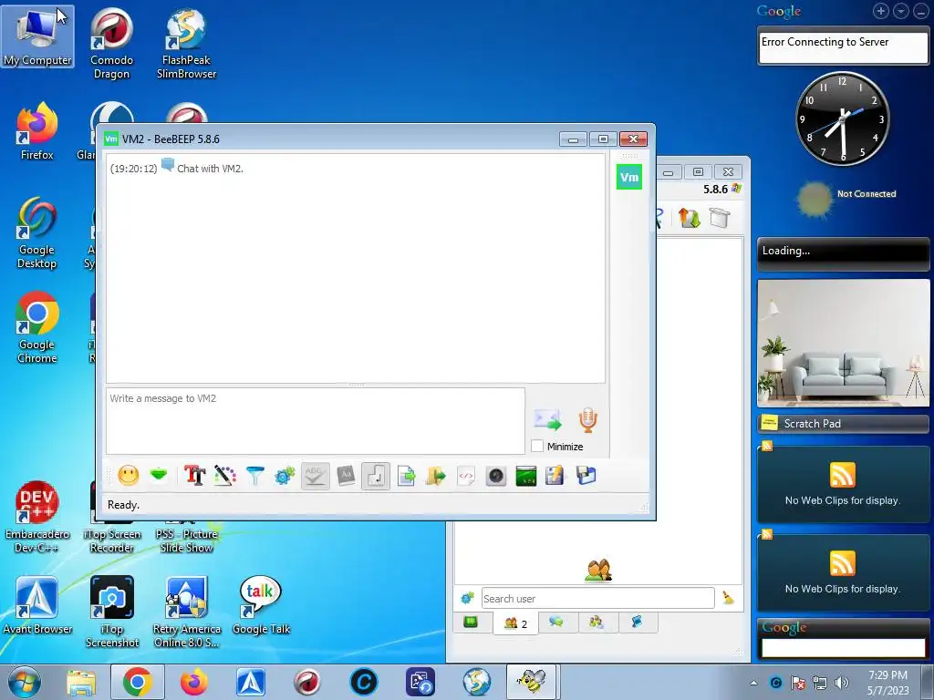This screenshot has width=934, height=700.
Task: Open the emoticons smiley picker
Action: (128, 476)
